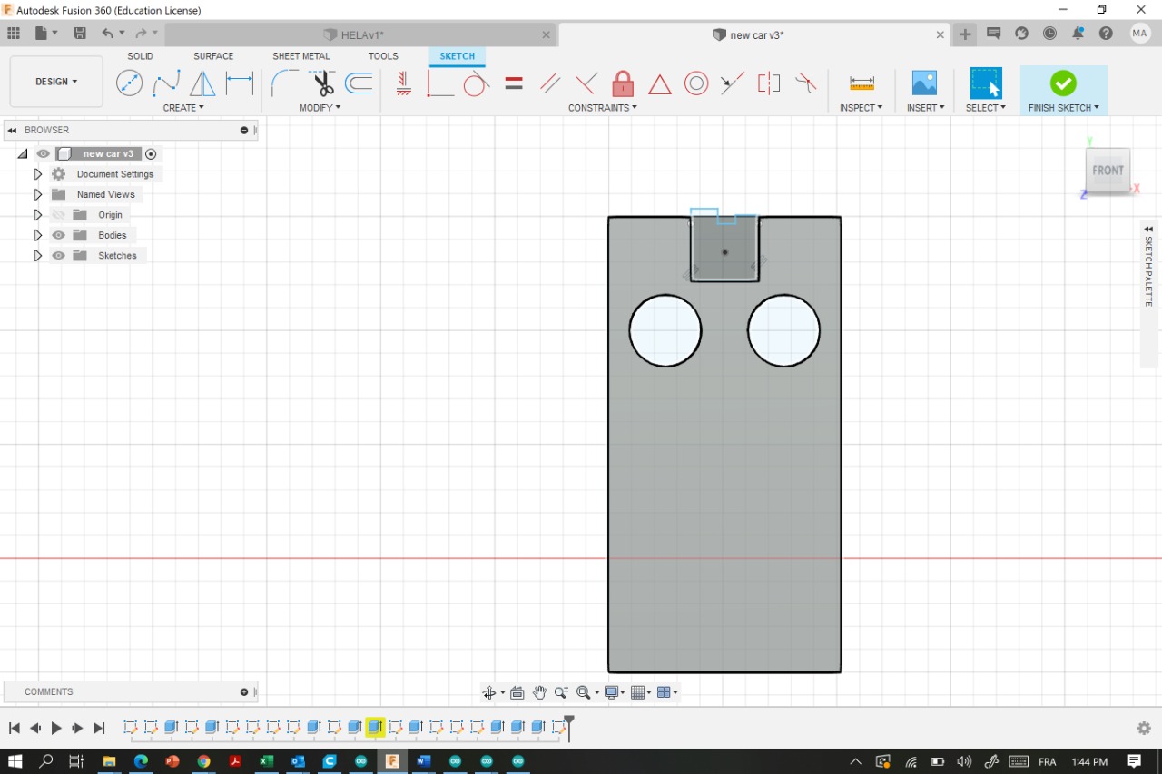Select the Trim scissors tool
Viewport: 1162px width, 774px height.
pyautogui.click(x=322, y=83)
